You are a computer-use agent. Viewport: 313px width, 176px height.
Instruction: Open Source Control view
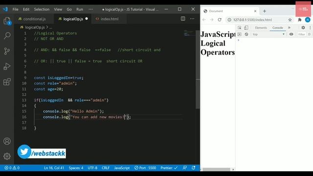7,51
